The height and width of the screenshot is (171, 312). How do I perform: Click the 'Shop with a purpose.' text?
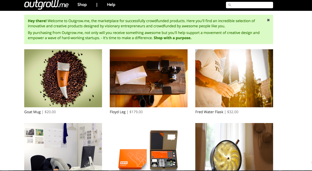click(172, 38)
